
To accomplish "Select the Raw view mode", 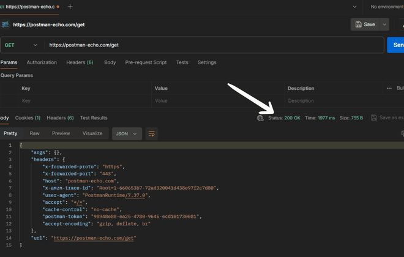I will (34, 133).
